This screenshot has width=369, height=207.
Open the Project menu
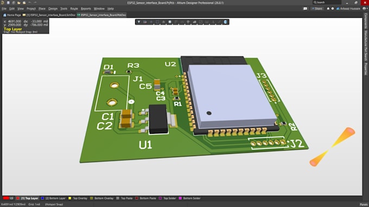point(31,9)
